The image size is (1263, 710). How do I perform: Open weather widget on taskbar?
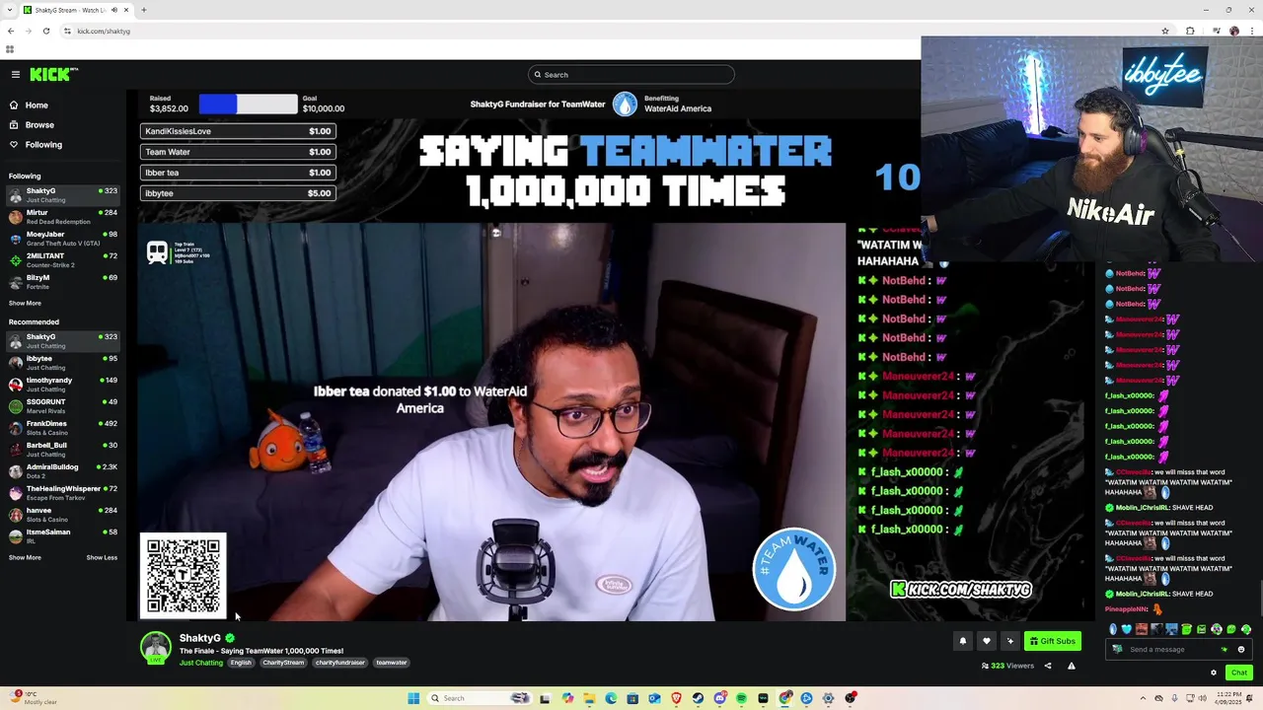[x=33, y=698]
